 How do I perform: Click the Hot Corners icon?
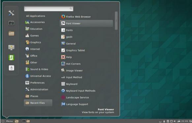click(x=63, y=64)
